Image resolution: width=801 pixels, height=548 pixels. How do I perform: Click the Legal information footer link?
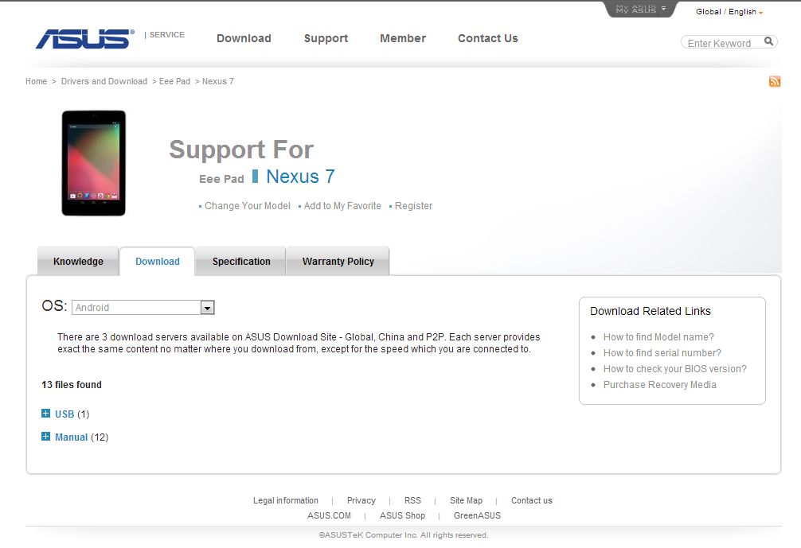(286, 500)
